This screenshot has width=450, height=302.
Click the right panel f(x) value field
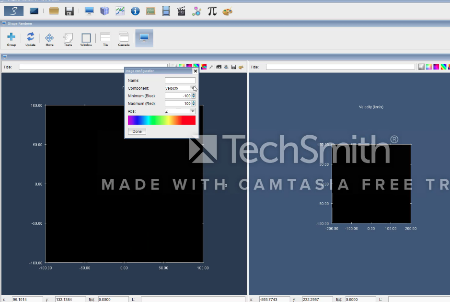tap(360, 300)
